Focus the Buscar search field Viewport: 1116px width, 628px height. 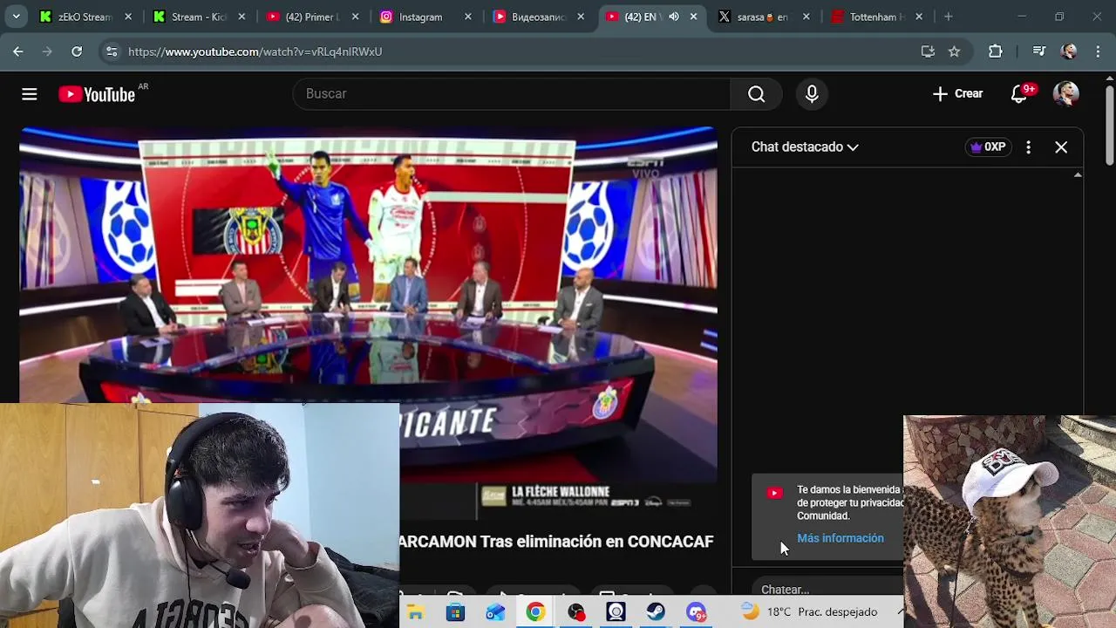click(x=512, y=94)
